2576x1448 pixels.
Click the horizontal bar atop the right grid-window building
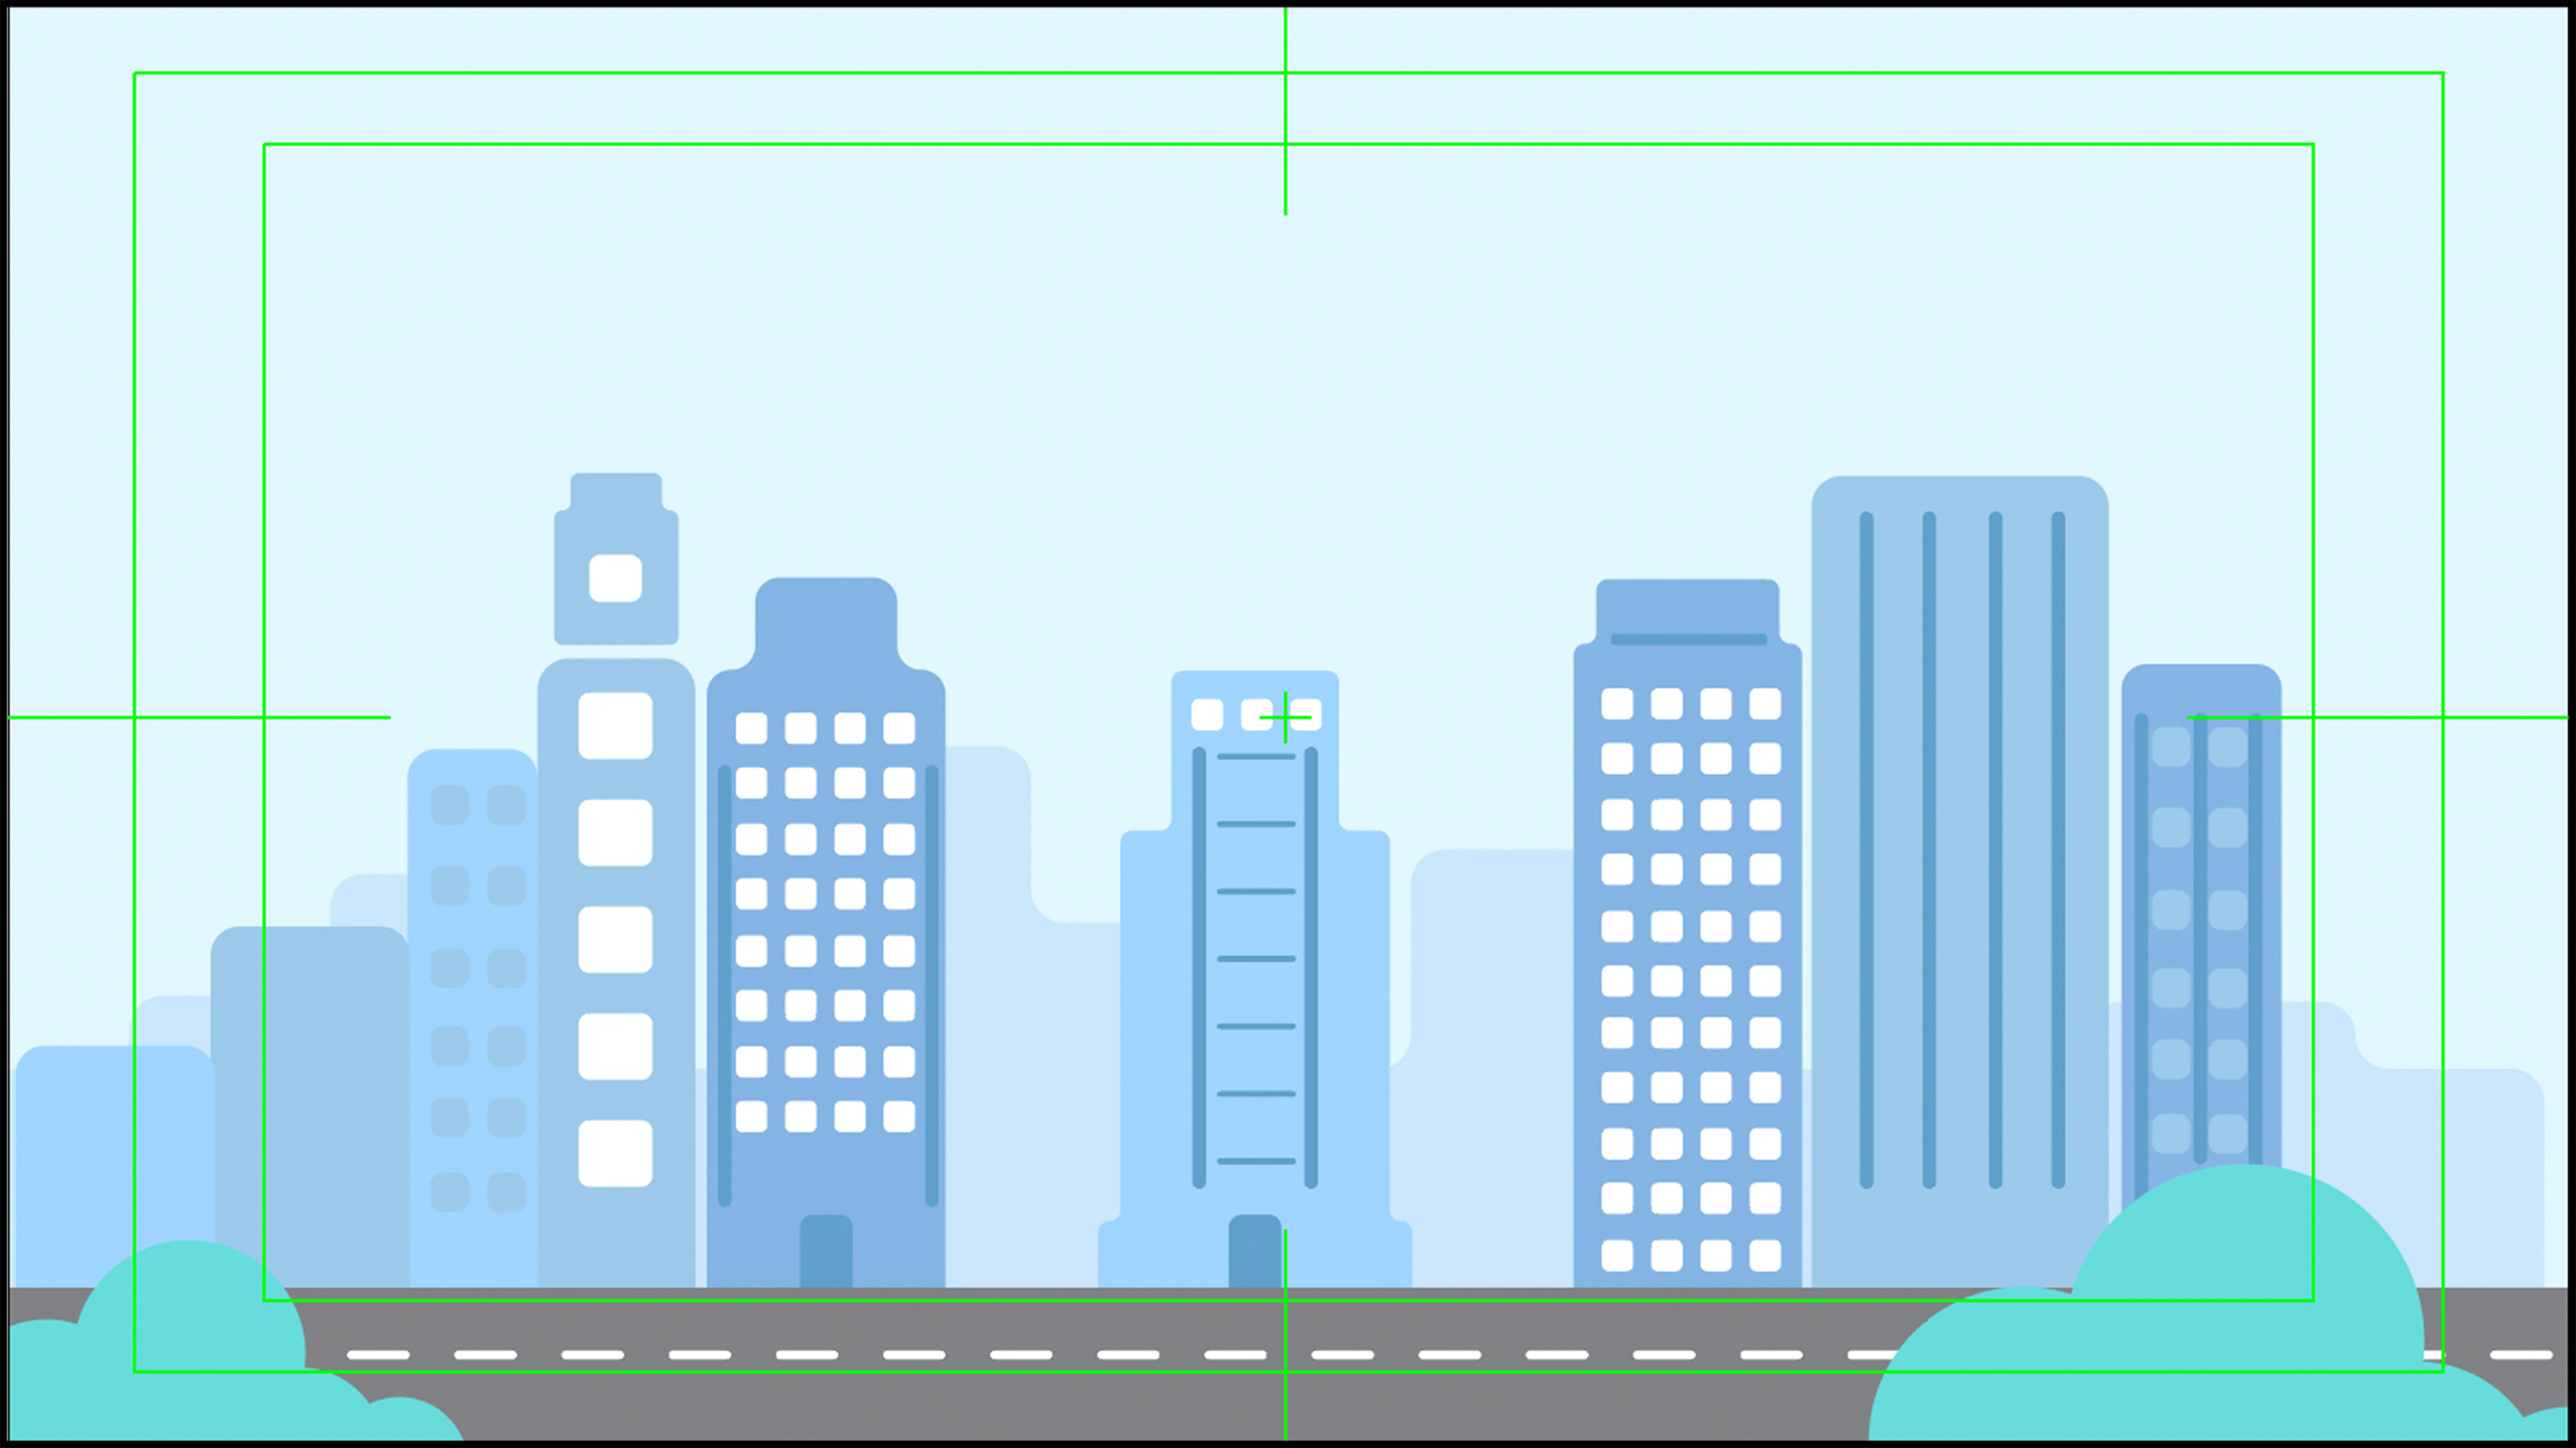1688,639
